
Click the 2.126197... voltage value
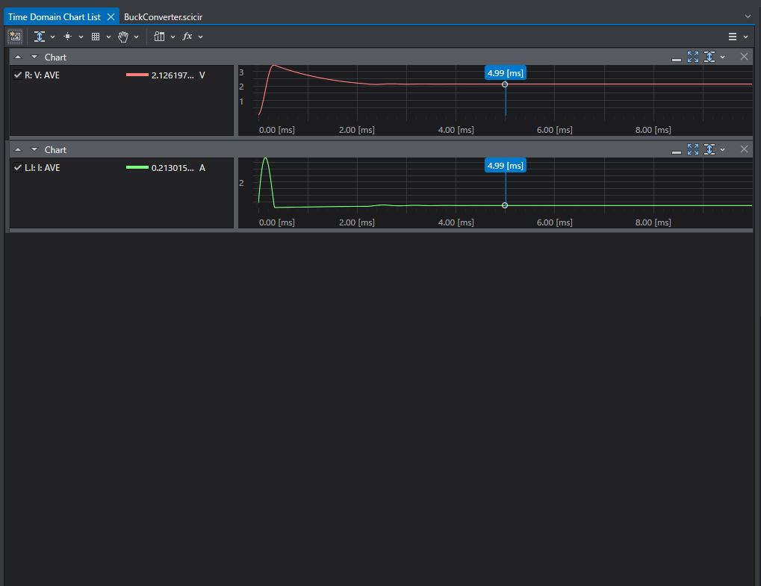point(173,75)
